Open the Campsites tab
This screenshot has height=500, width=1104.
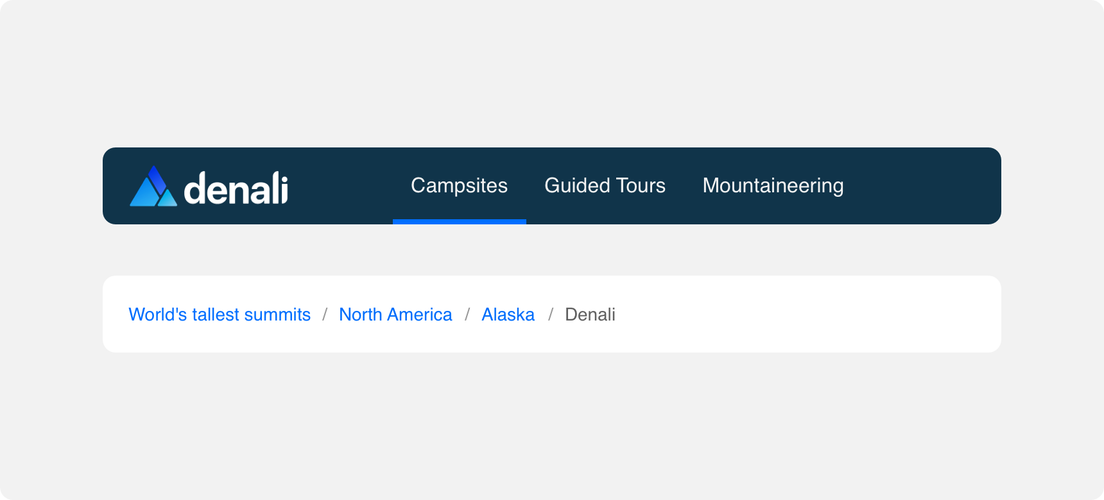point(460,186)
